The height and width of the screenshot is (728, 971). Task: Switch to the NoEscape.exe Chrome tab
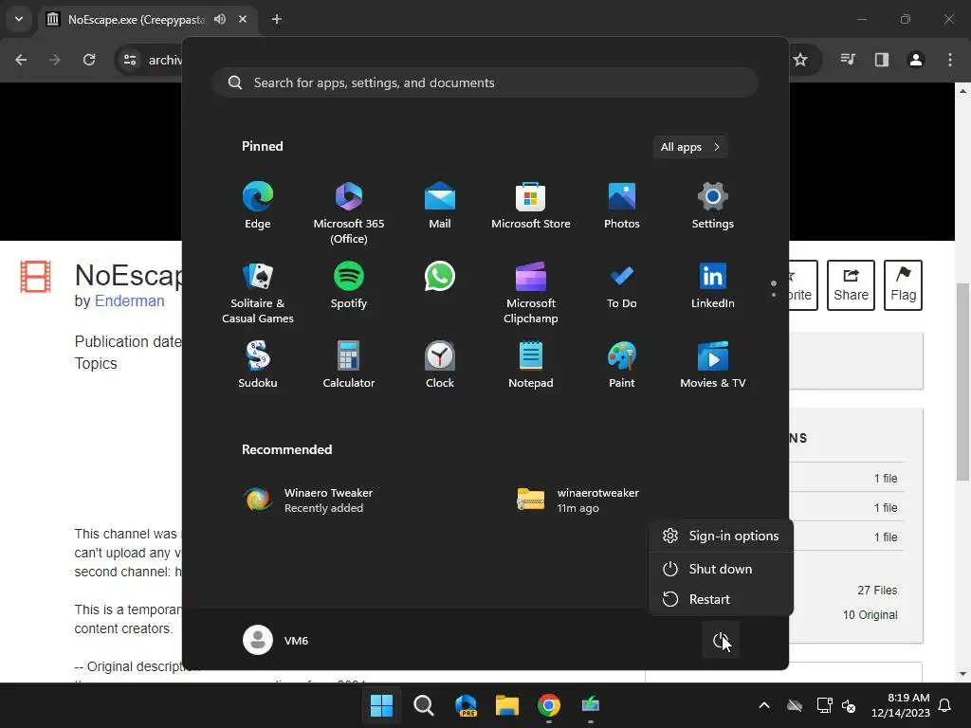click(x=137, y=19)
